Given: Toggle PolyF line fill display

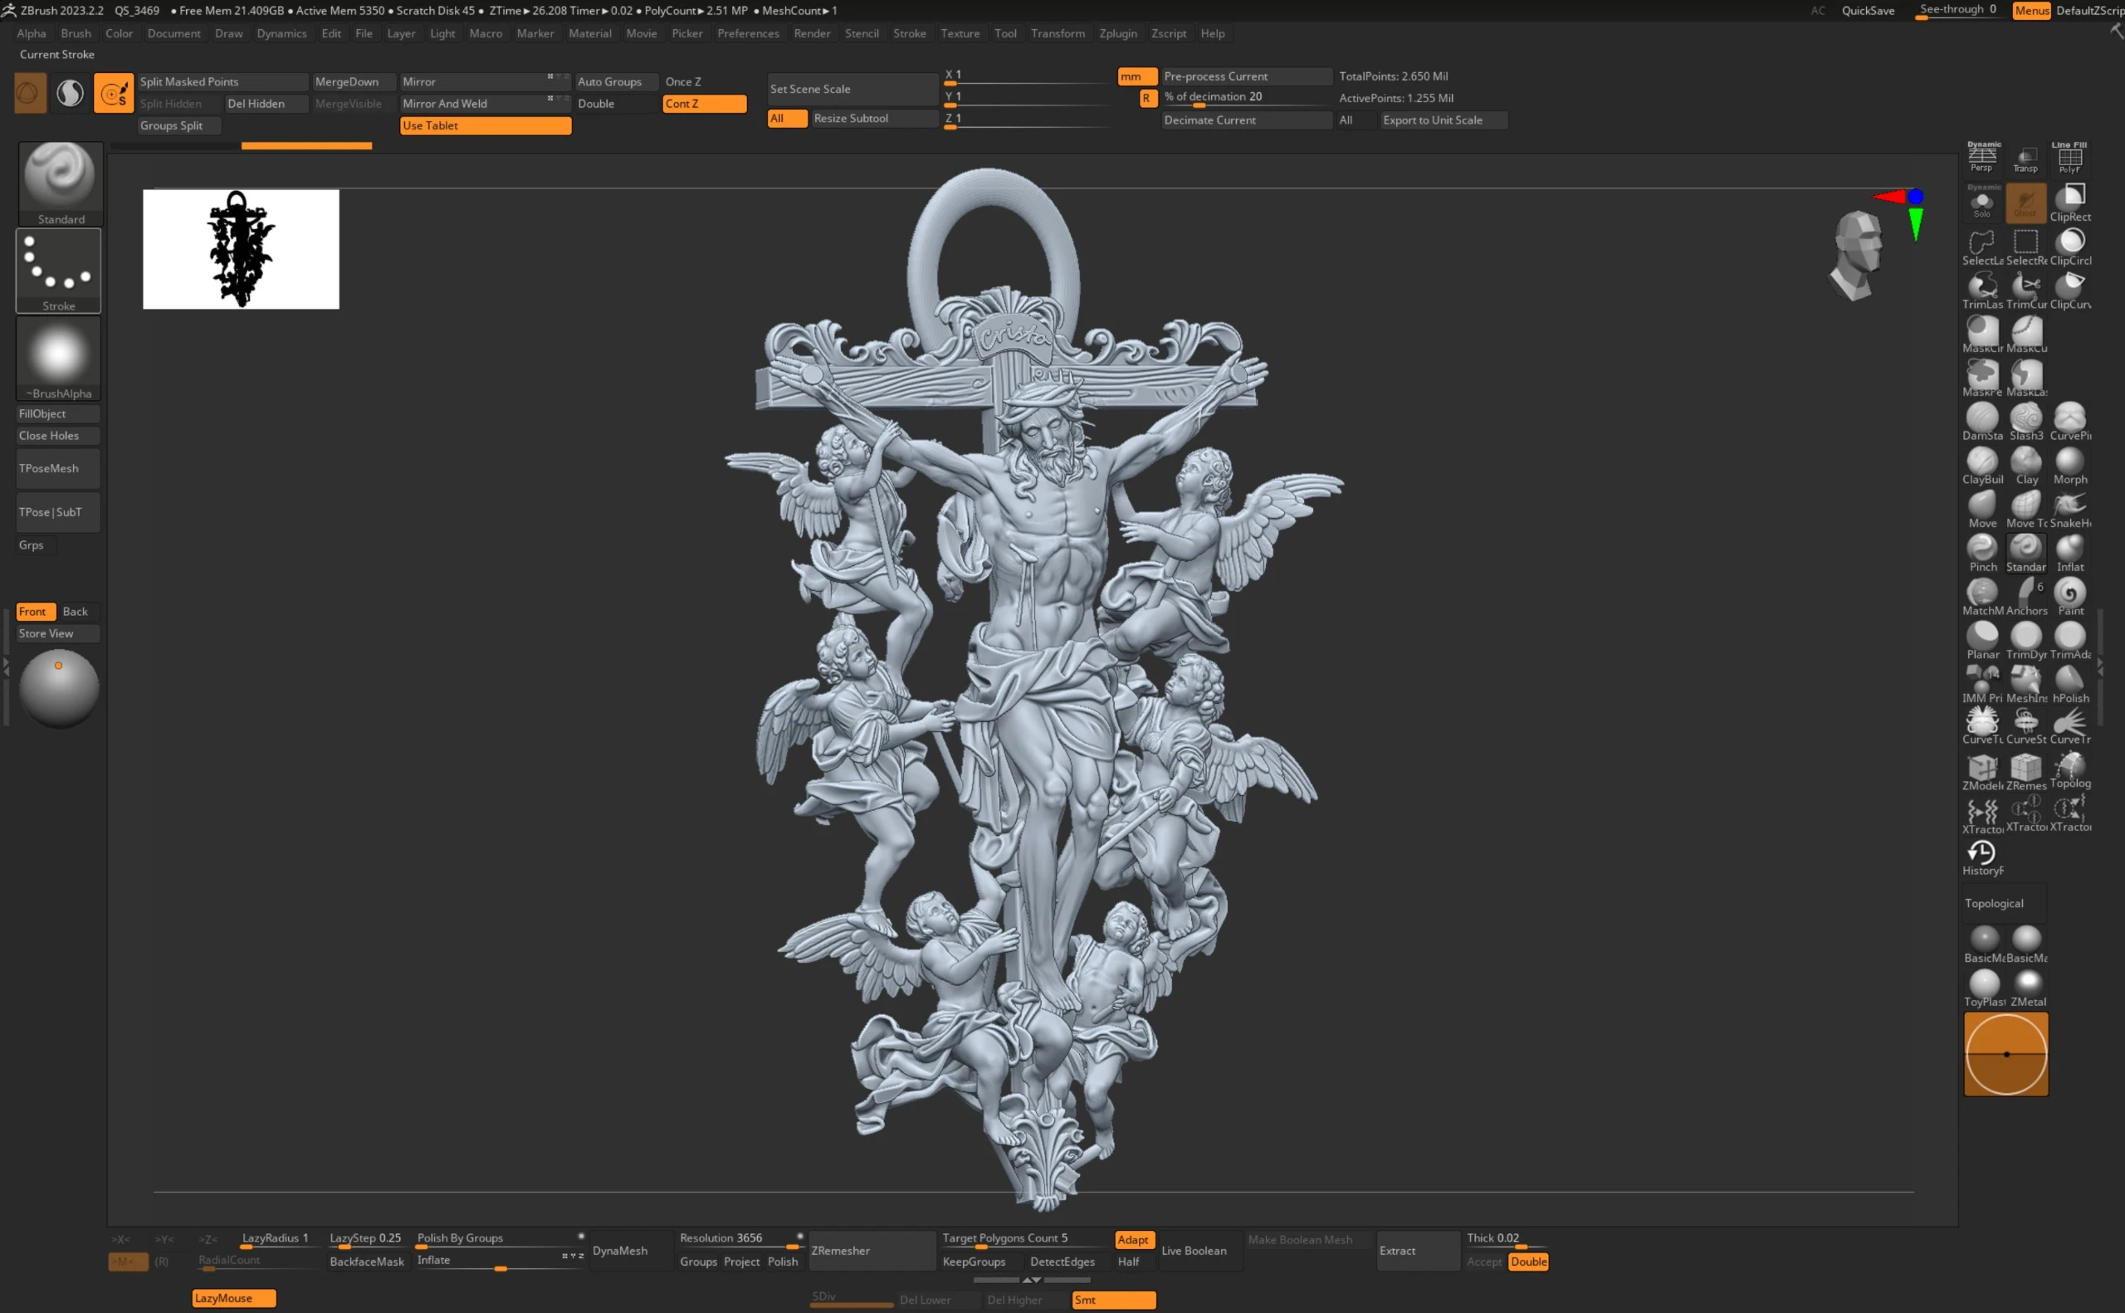Looking at the screenshot, I should [x=2069, y=157].
